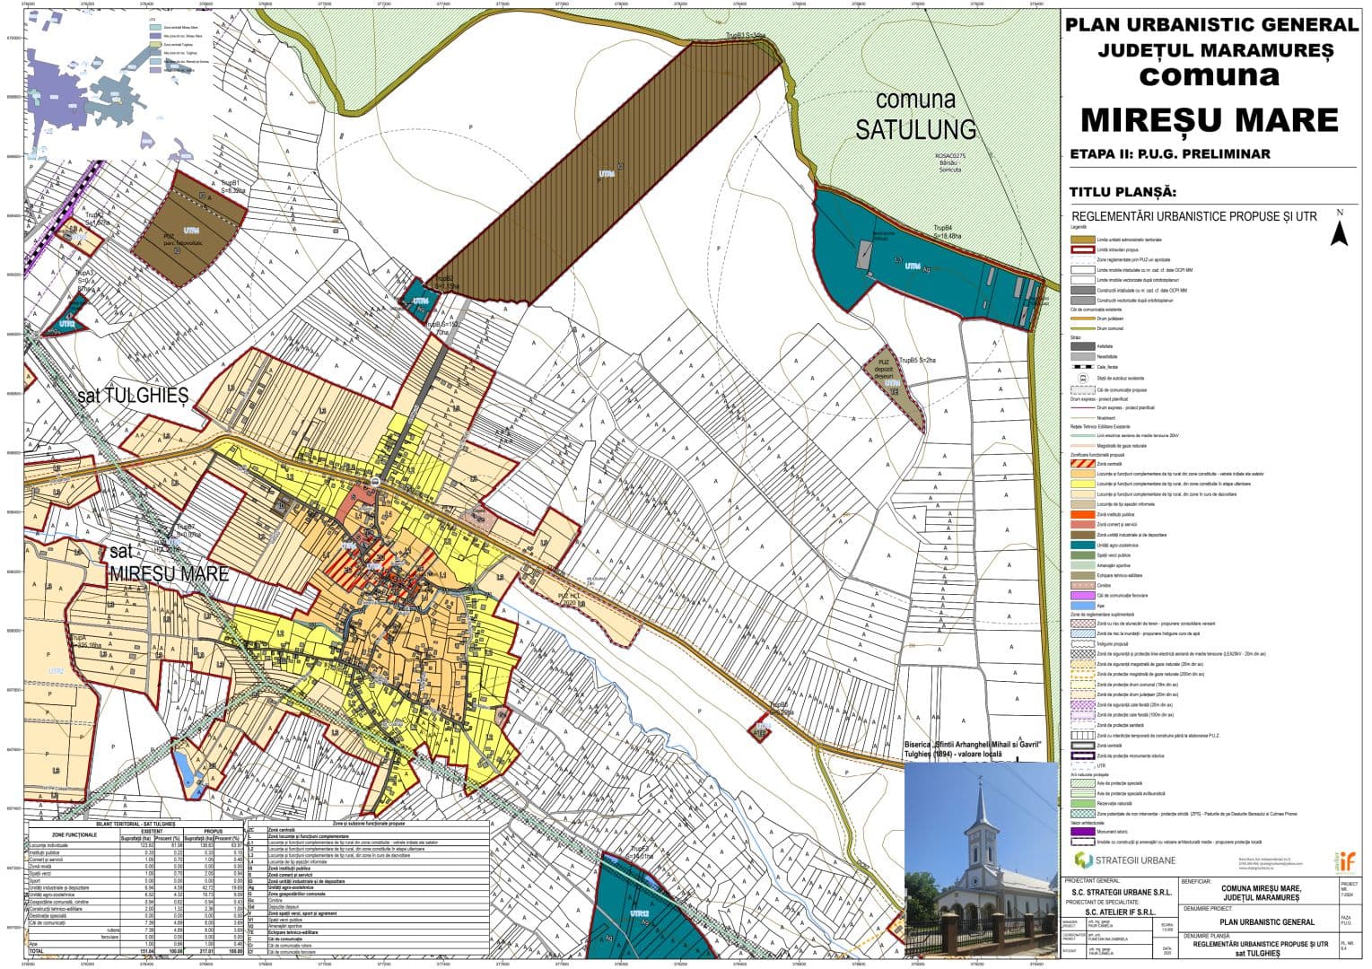
Task: Click the 'sat MIREȘU MARE' map label
Action: pyautogui.click(x=169, y=563)
